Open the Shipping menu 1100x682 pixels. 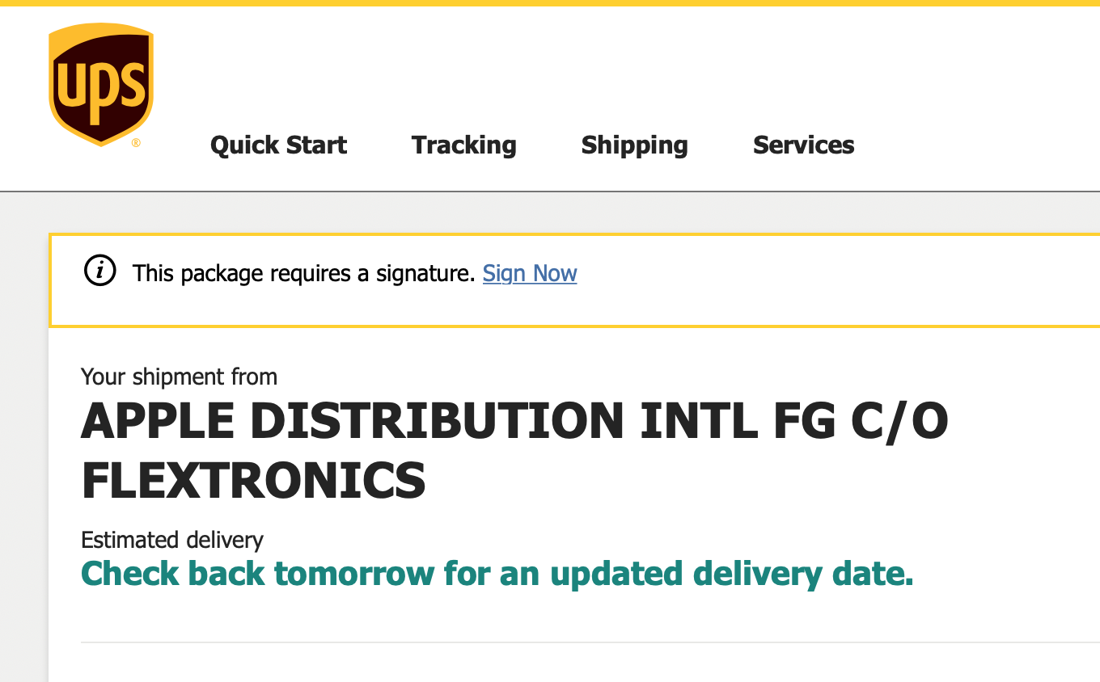[x=634, y=145]
